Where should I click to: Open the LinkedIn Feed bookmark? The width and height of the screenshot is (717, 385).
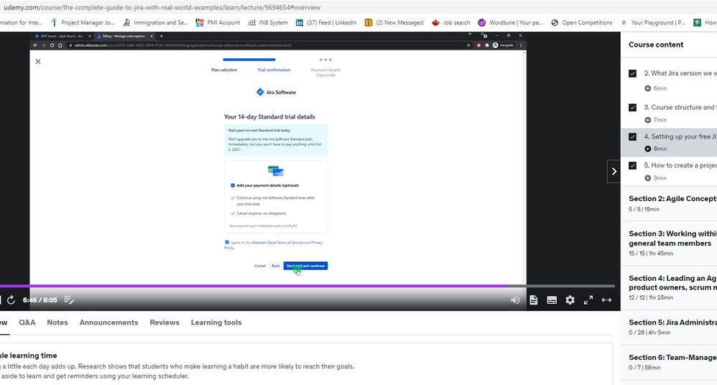(x=326, y=22)
